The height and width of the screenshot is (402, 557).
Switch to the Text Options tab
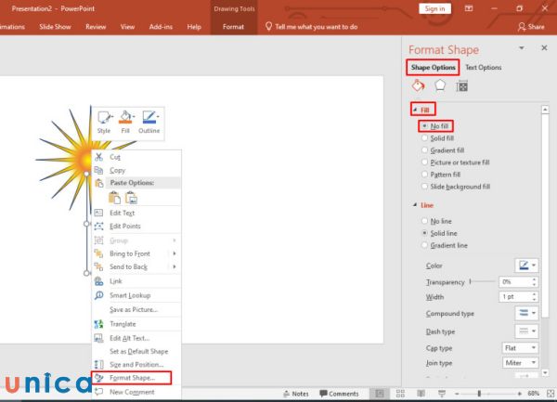click(483, 68)
